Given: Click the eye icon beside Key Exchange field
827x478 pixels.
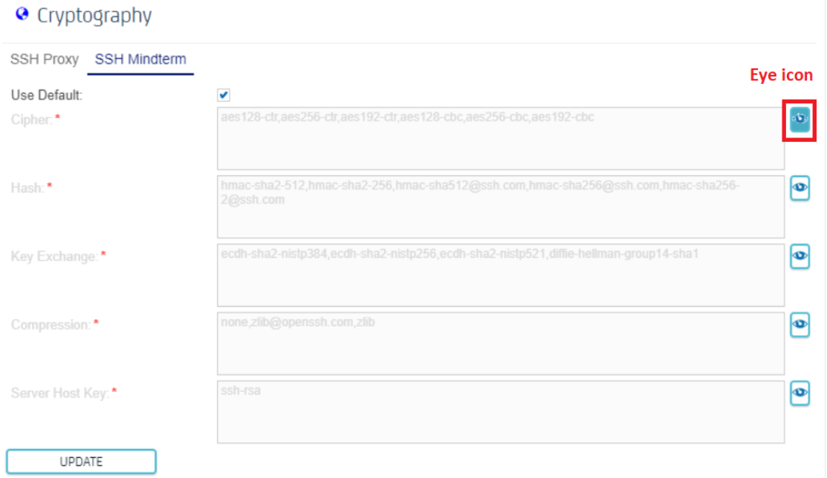Looking at the screenshot, I should pos(800,256).
